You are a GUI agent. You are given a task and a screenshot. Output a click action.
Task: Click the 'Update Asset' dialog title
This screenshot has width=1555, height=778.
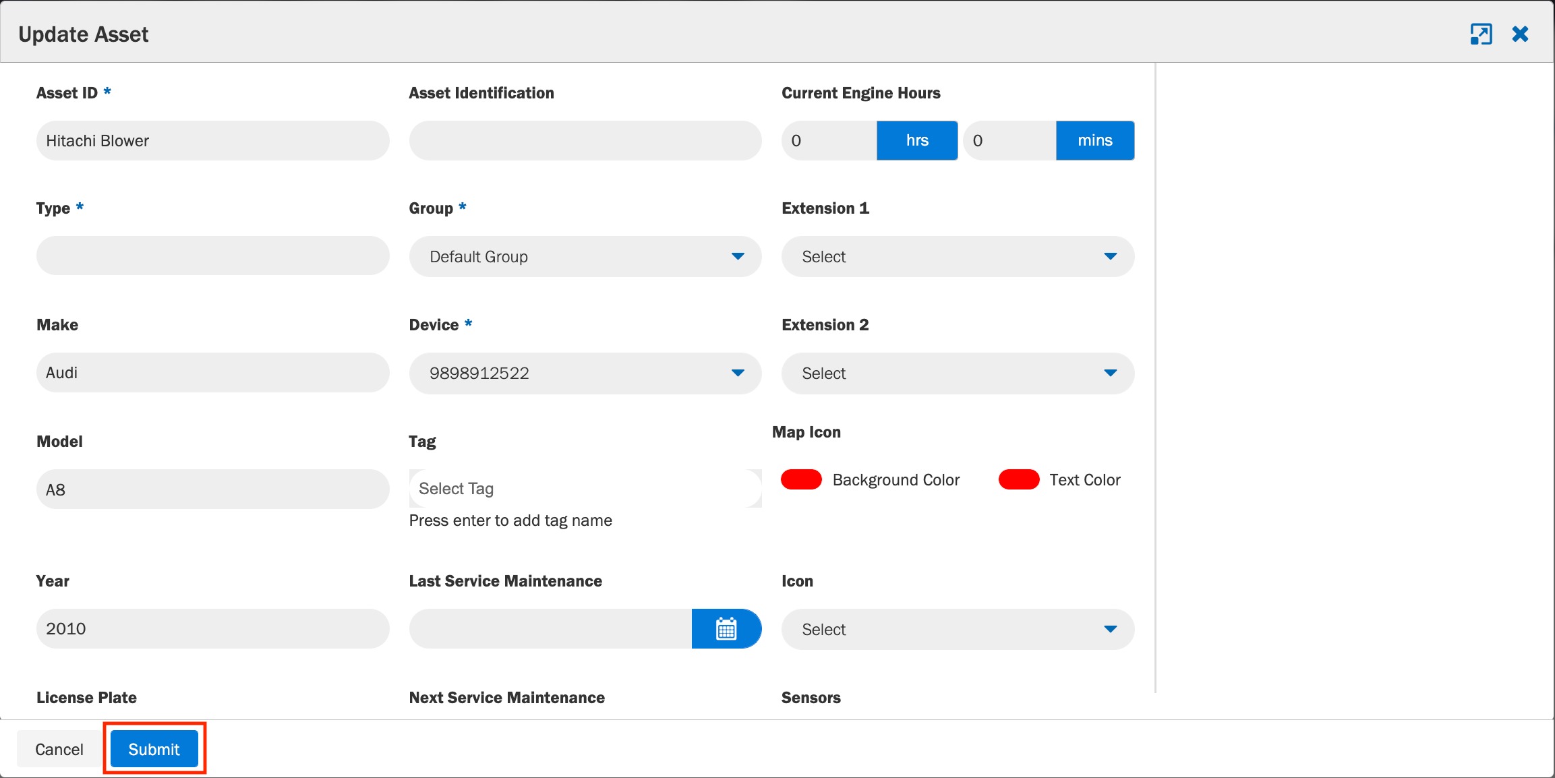click(84, 34)
